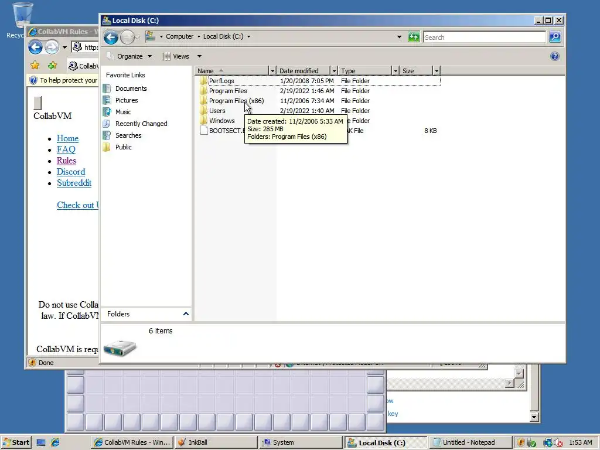Expand the Computer breadcrumb dropdown arrow
This screenshot has width=600, height=450.
[199, 37]
